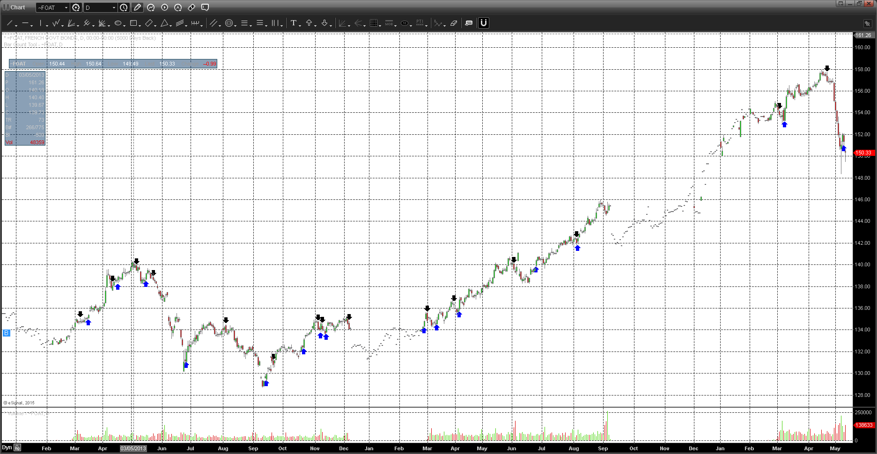Open the D interval dropdown
Image resolution: width=877 pixels, height=454 pixels.
114,7
